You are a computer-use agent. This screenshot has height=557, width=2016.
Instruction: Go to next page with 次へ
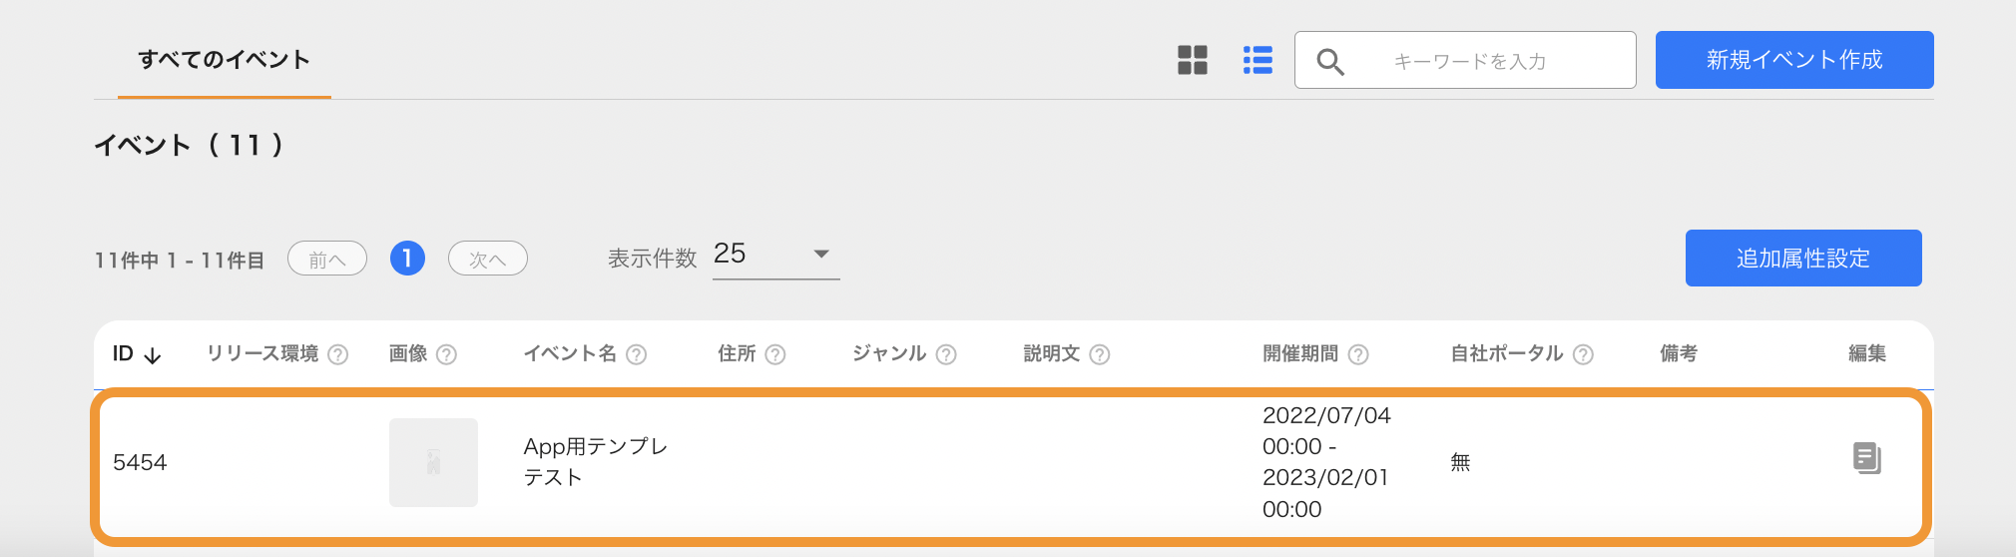488,259
